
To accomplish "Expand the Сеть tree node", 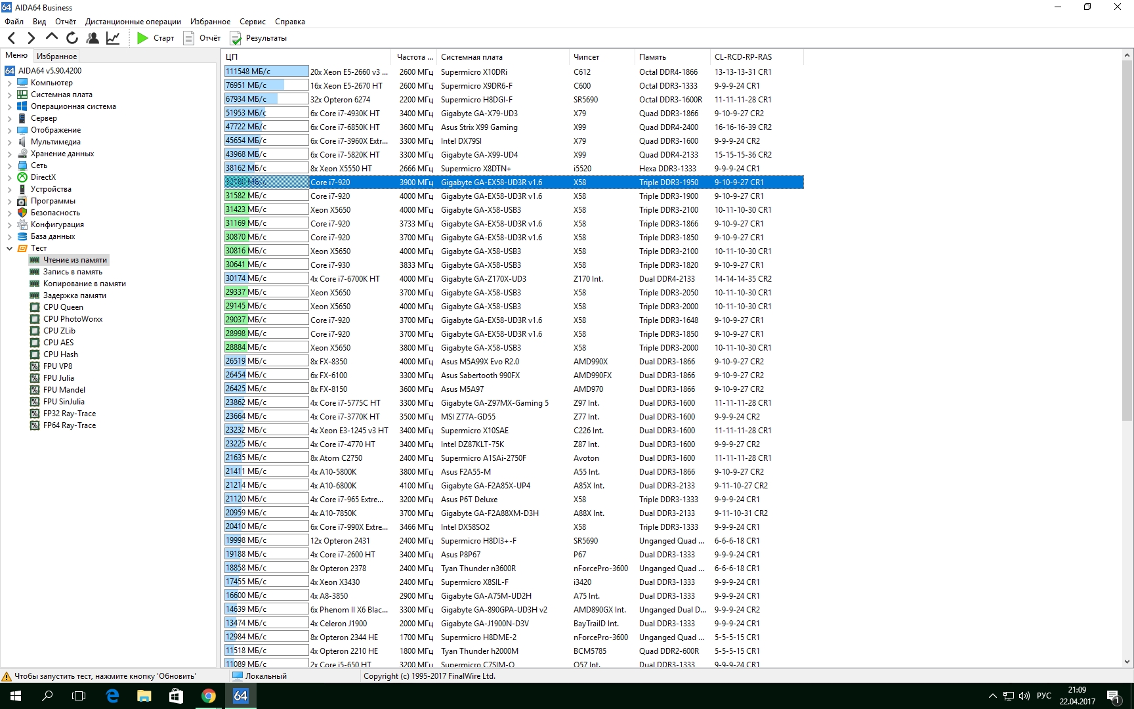I will (x=9, y=165).
